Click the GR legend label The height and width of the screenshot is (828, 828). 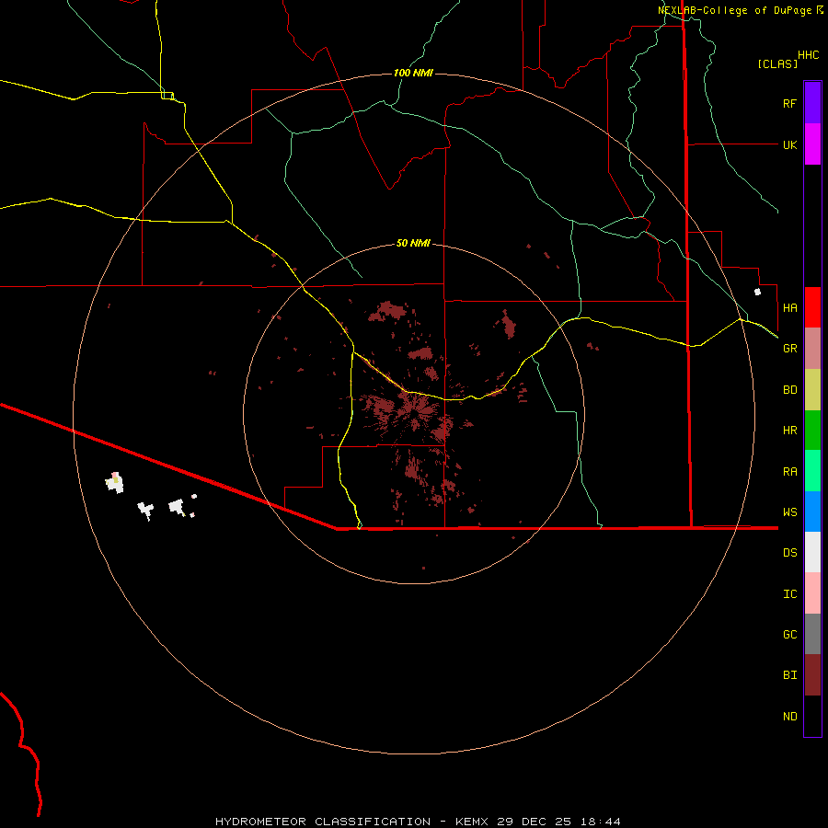[x=789, y=349]
